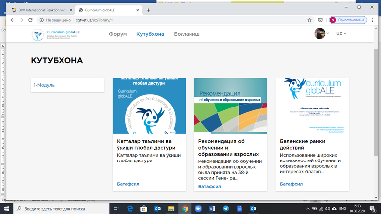This screenshot has width=381, height=214.
Task: Click the Pocket extension icon in toolbar
Action: 320,20
